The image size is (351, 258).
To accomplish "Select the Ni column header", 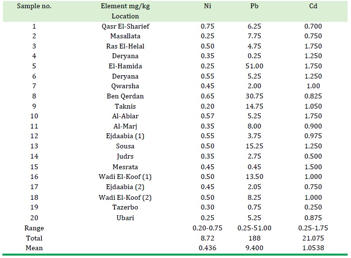I will coord(207,6).
